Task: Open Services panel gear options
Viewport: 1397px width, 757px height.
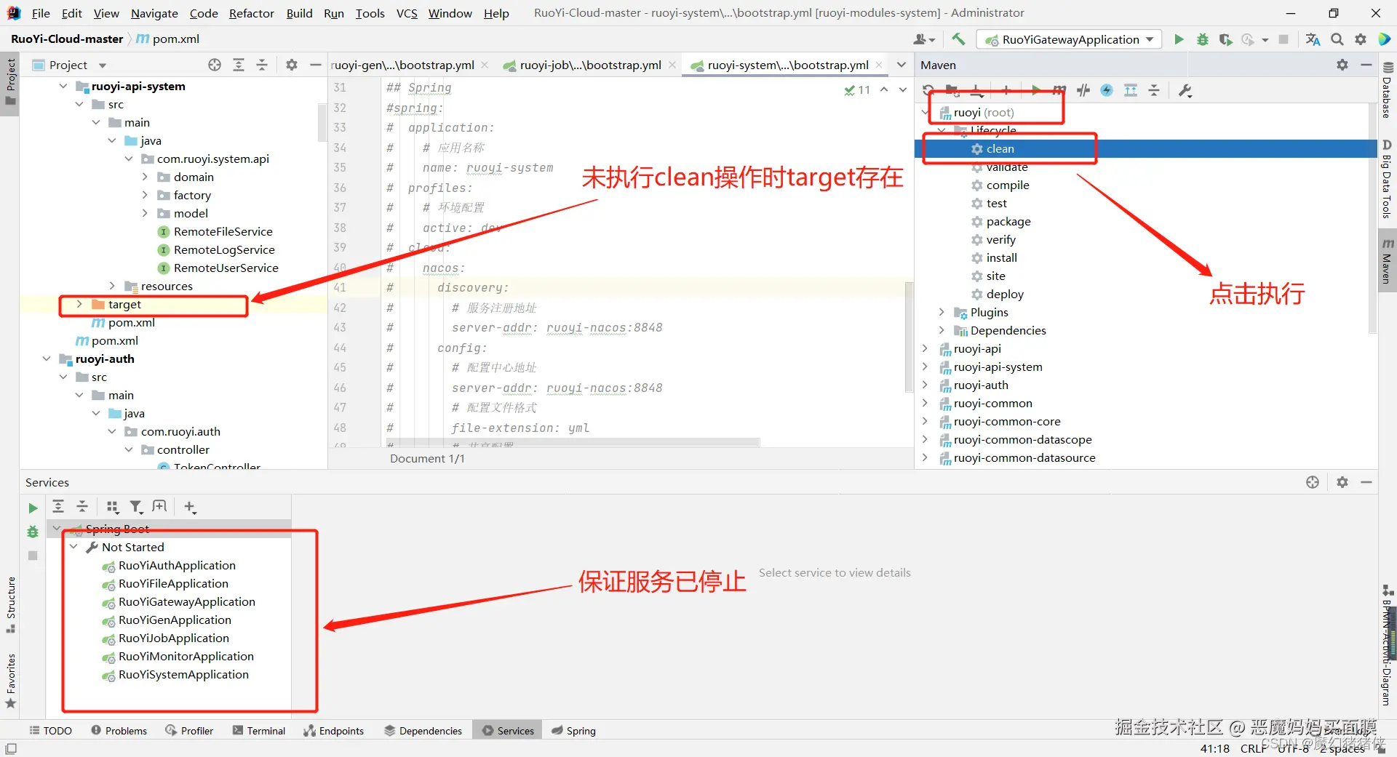Action: 1342,482
